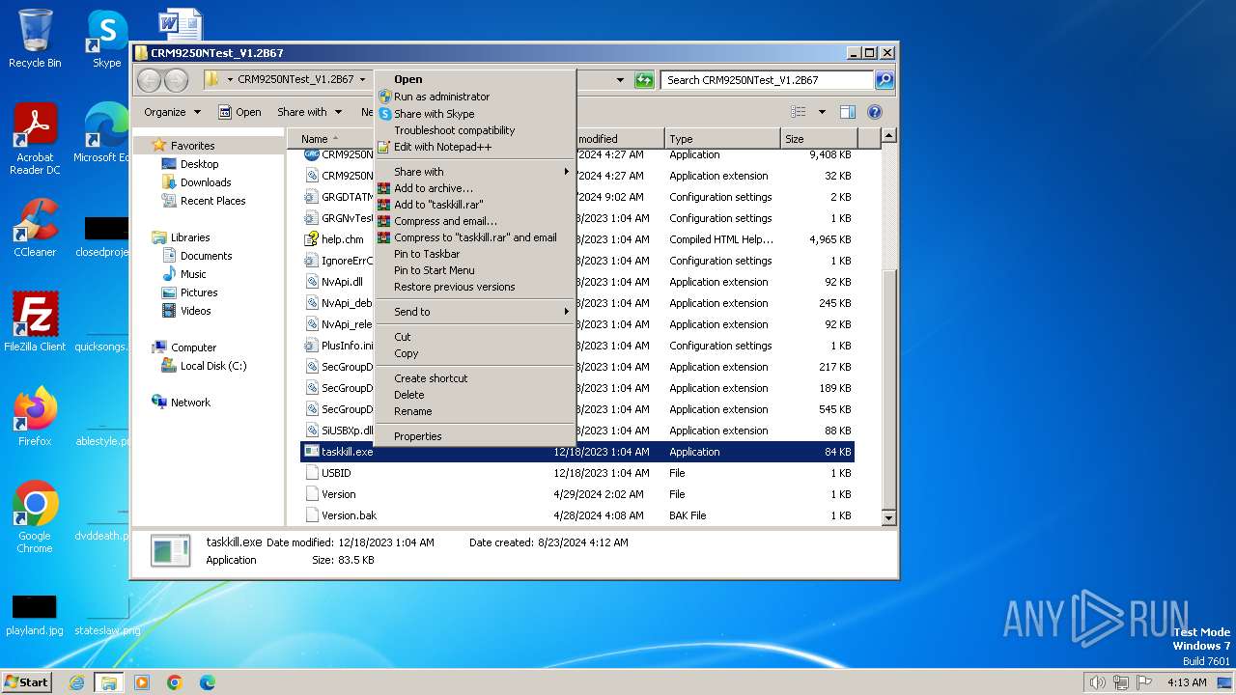Click Troubleshoot compatibility menu item
Screen dimensions: 1236x695
[454, 130]
